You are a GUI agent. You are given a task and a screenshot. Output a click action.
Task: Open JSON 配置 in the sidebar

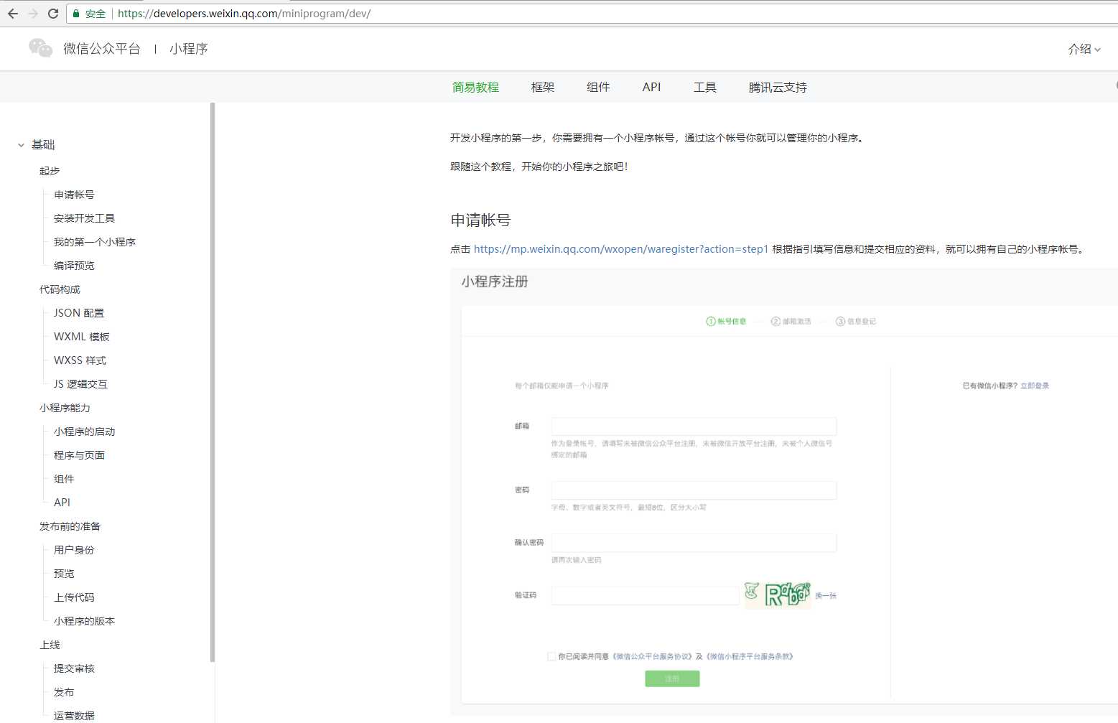pos(79,313)
